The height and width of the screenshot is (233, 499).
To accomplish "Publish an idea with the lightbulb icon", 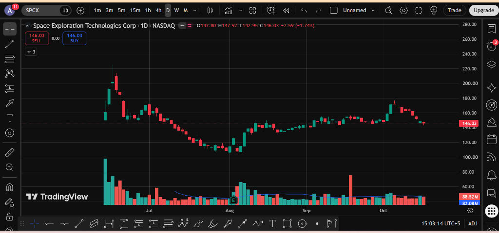I will pos(433,11).
